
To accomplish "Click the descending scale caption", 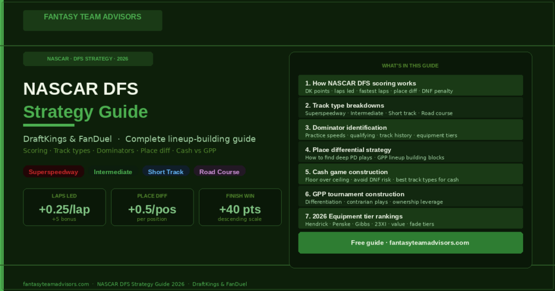I will tap(240, 219).
